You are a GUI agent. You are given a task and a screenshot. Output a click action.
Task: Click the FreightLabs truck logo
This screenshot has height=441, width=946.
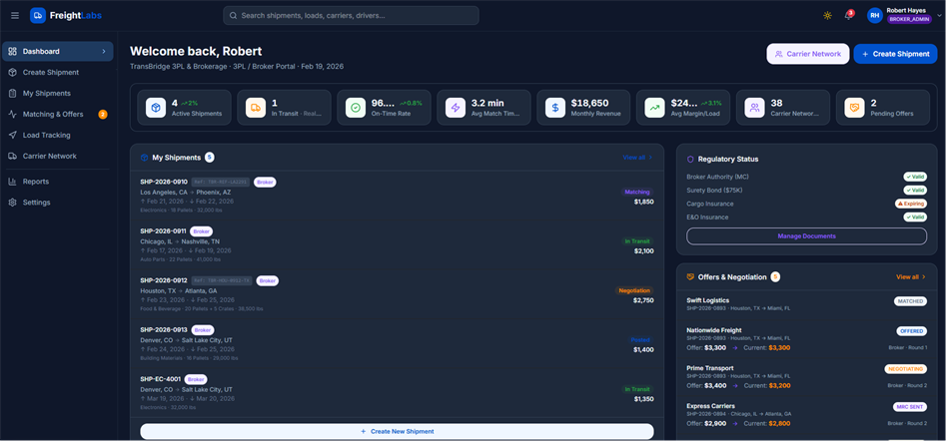click(x=38, y=16)
